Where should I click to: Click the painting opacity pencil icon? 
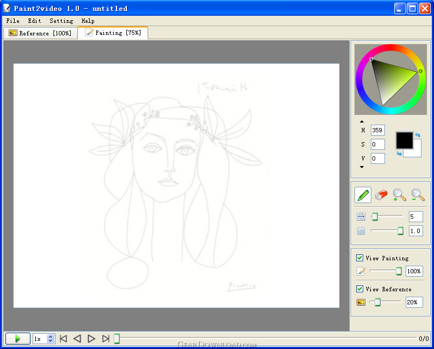[x=361, y=271]
